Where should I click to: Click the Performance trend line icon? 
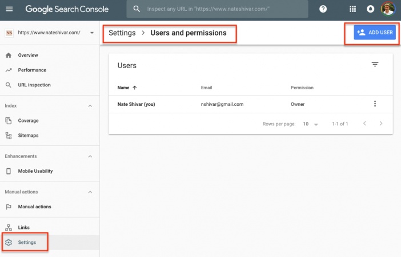point(9,70)
